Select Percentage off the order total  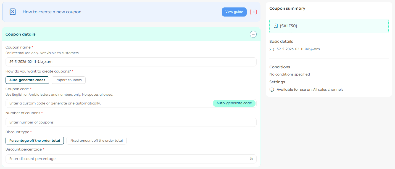click(35, 141)
